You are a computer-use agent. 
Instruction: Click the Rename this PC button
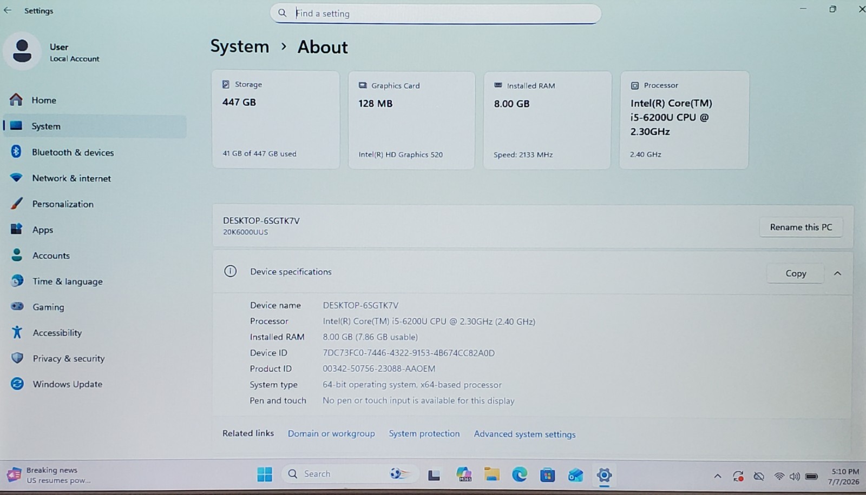pyautogui.click(x=801, y=227)
